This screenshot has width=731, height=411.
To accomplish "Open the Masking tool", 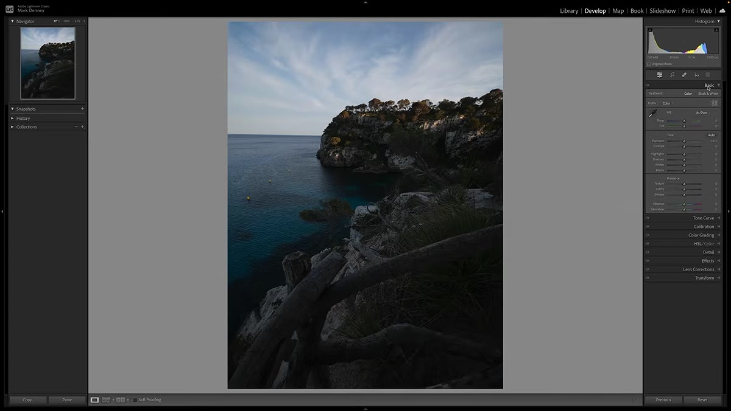I will click(708, 75).
